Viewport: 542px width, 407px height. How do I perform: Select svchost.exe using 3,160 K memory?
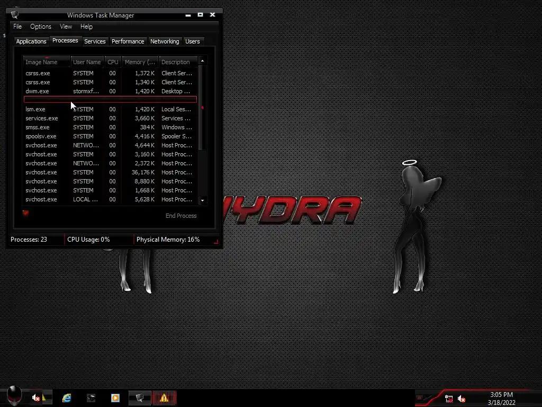110,154
